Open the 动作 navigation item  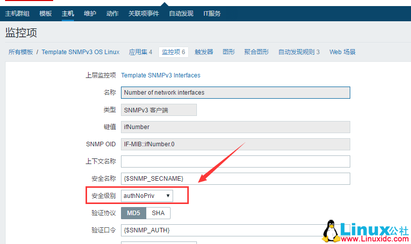click(x=112, y=14)
